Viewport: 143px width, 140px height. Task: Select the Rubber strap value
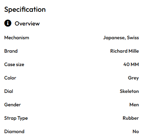[x=131, y=118]
